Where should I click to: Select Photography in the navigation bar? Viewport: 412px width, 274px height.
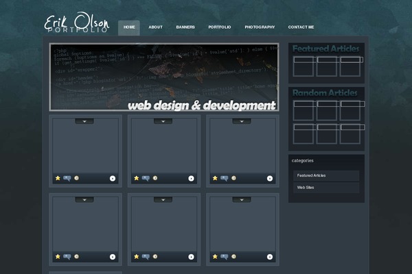point(260,27)
